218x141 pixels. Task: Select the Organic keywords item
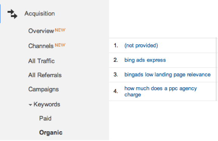(51, 133)
